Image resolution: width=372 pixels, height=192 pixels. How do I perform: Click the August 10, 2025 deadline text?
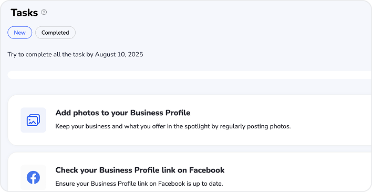pos(119,54)
